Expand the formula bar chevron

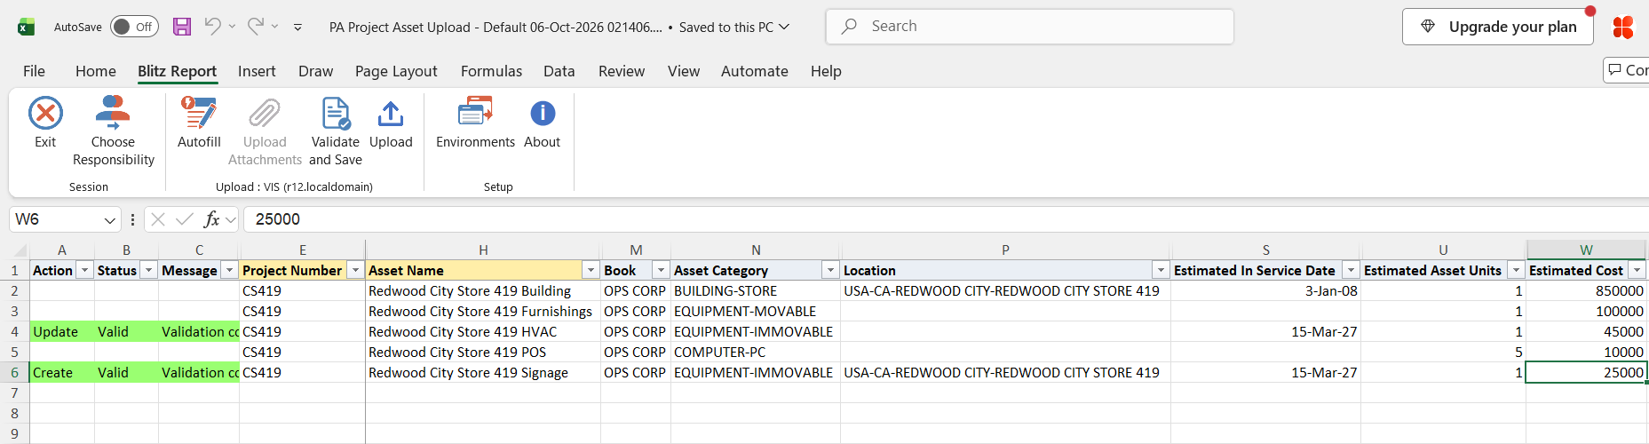point(231,219)
